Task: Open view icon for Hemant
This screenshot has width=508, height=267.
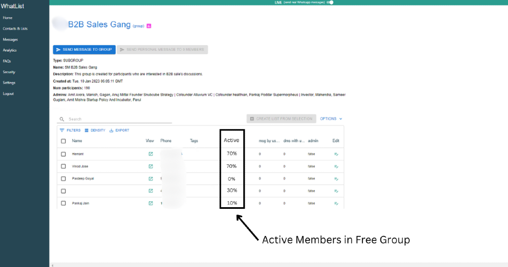Action: click(x=150, y=154)
